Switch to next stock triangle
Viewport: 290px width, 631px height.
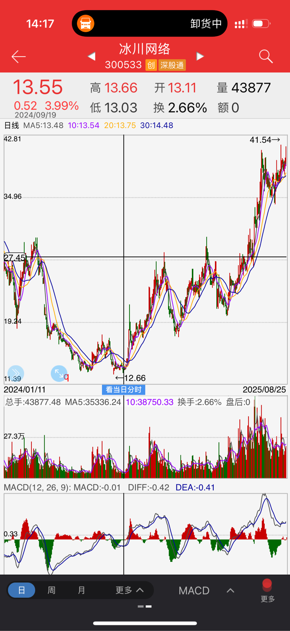pos(200,56)
